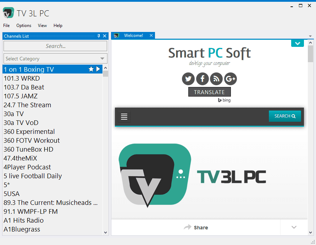Screen dimensions: 316x245
Task: Select the 107.5 JAMZ channel
Action: coord(52,96)
